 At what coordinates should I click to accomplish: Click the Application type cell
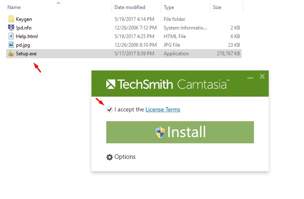click(176, 54)
